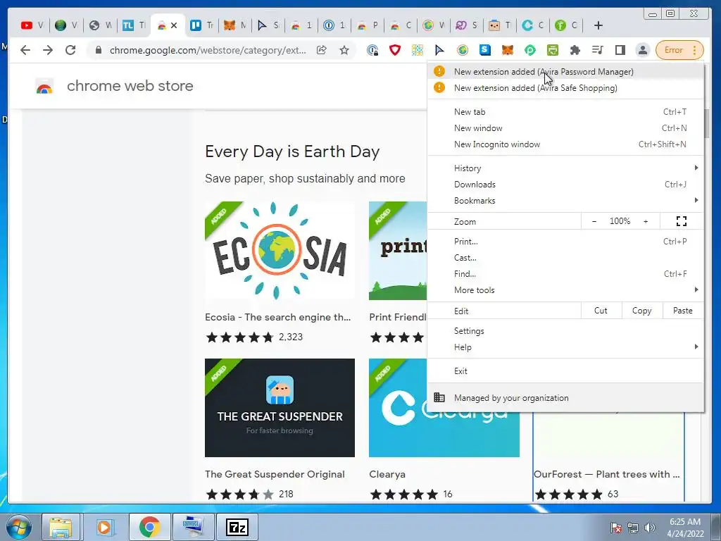Image resolution: width=721 pixels, height=541 pixels.
Task: Switch to the YouTube tab
Action: click(x=32, y=25)
